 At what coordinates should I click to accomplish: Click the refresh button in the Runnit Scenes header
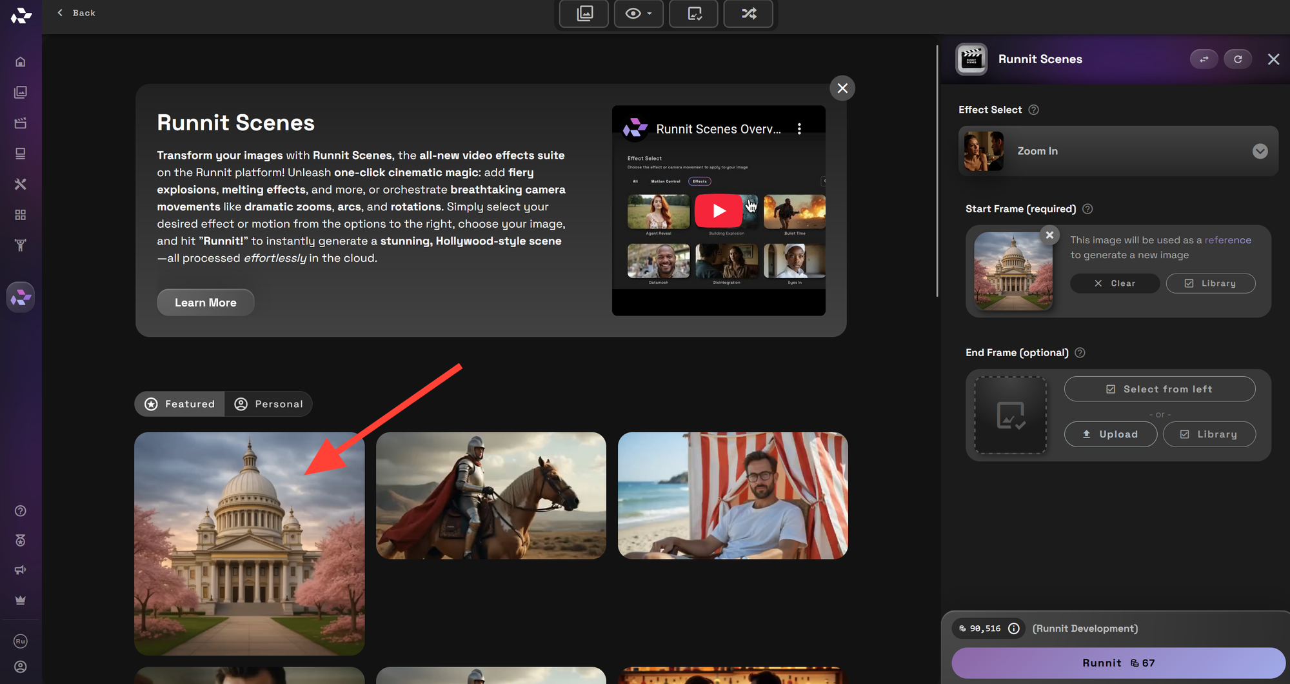point(1238,59)
